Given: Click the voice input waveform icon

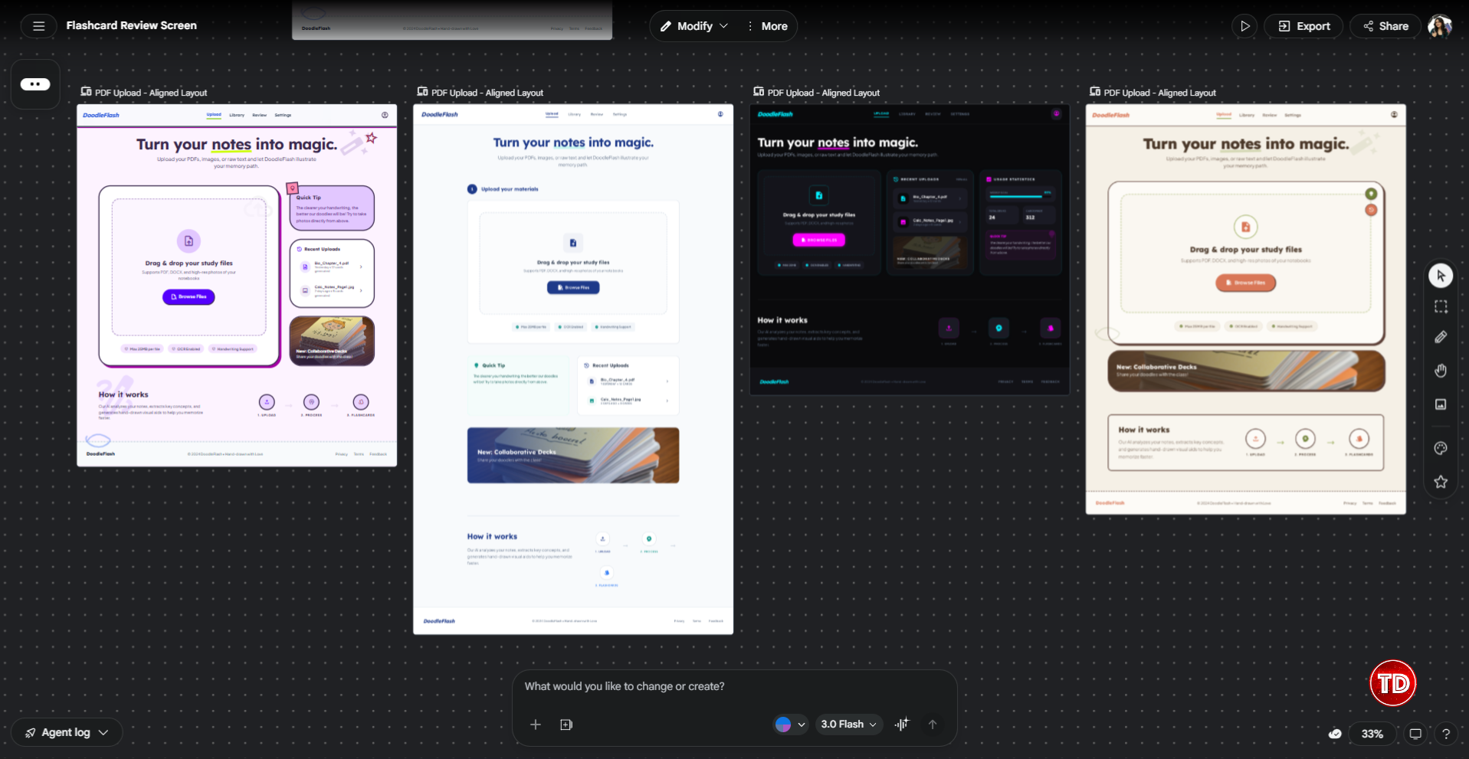Looking at the screenshot, I should pos(902,725).
